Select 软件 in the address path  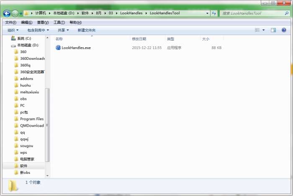85,13
